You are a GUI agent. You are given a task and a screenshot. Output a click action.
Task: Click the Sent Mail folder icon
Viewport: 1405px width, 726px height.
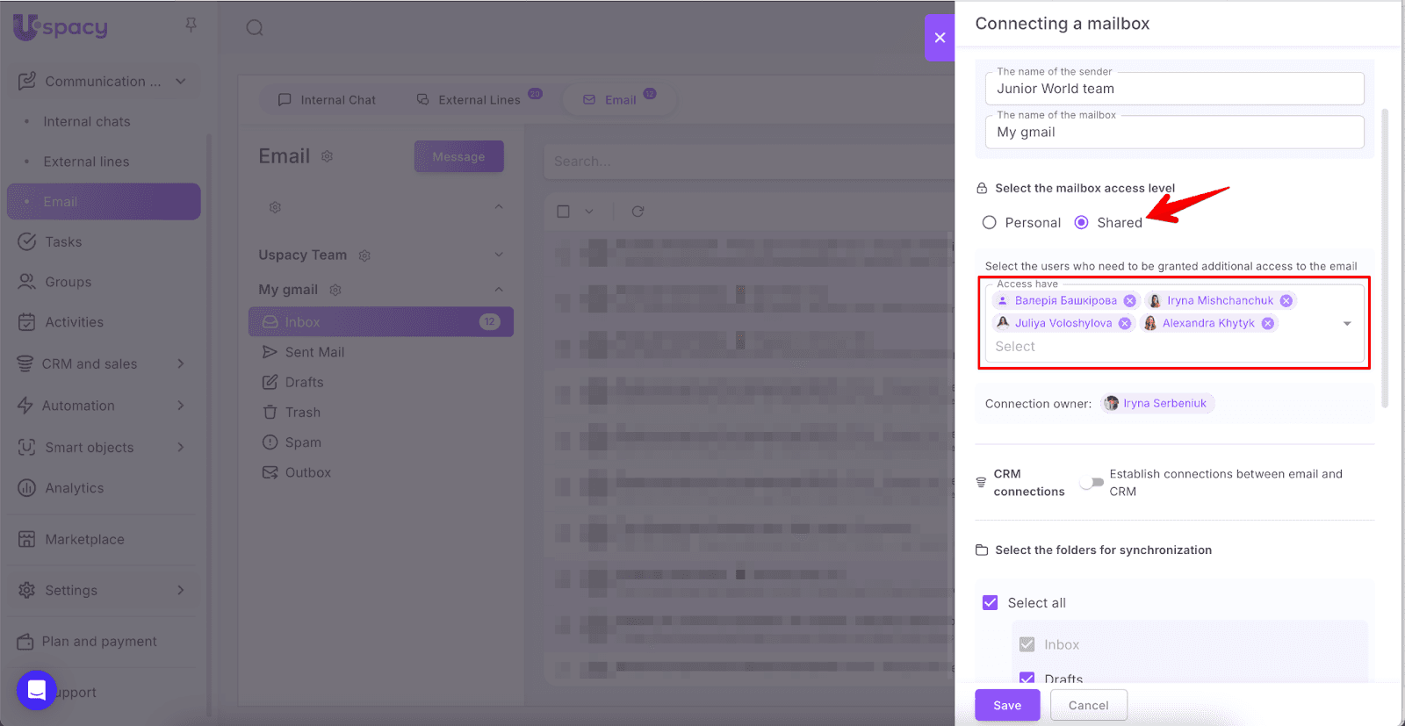[270, 352]
